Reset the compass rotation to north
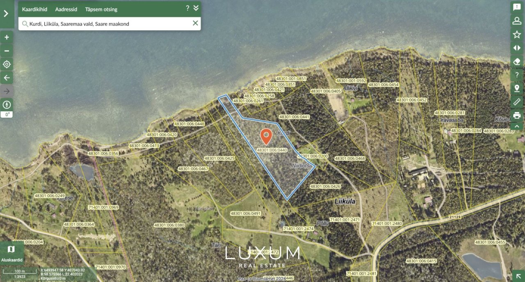 tap(7, 105)
